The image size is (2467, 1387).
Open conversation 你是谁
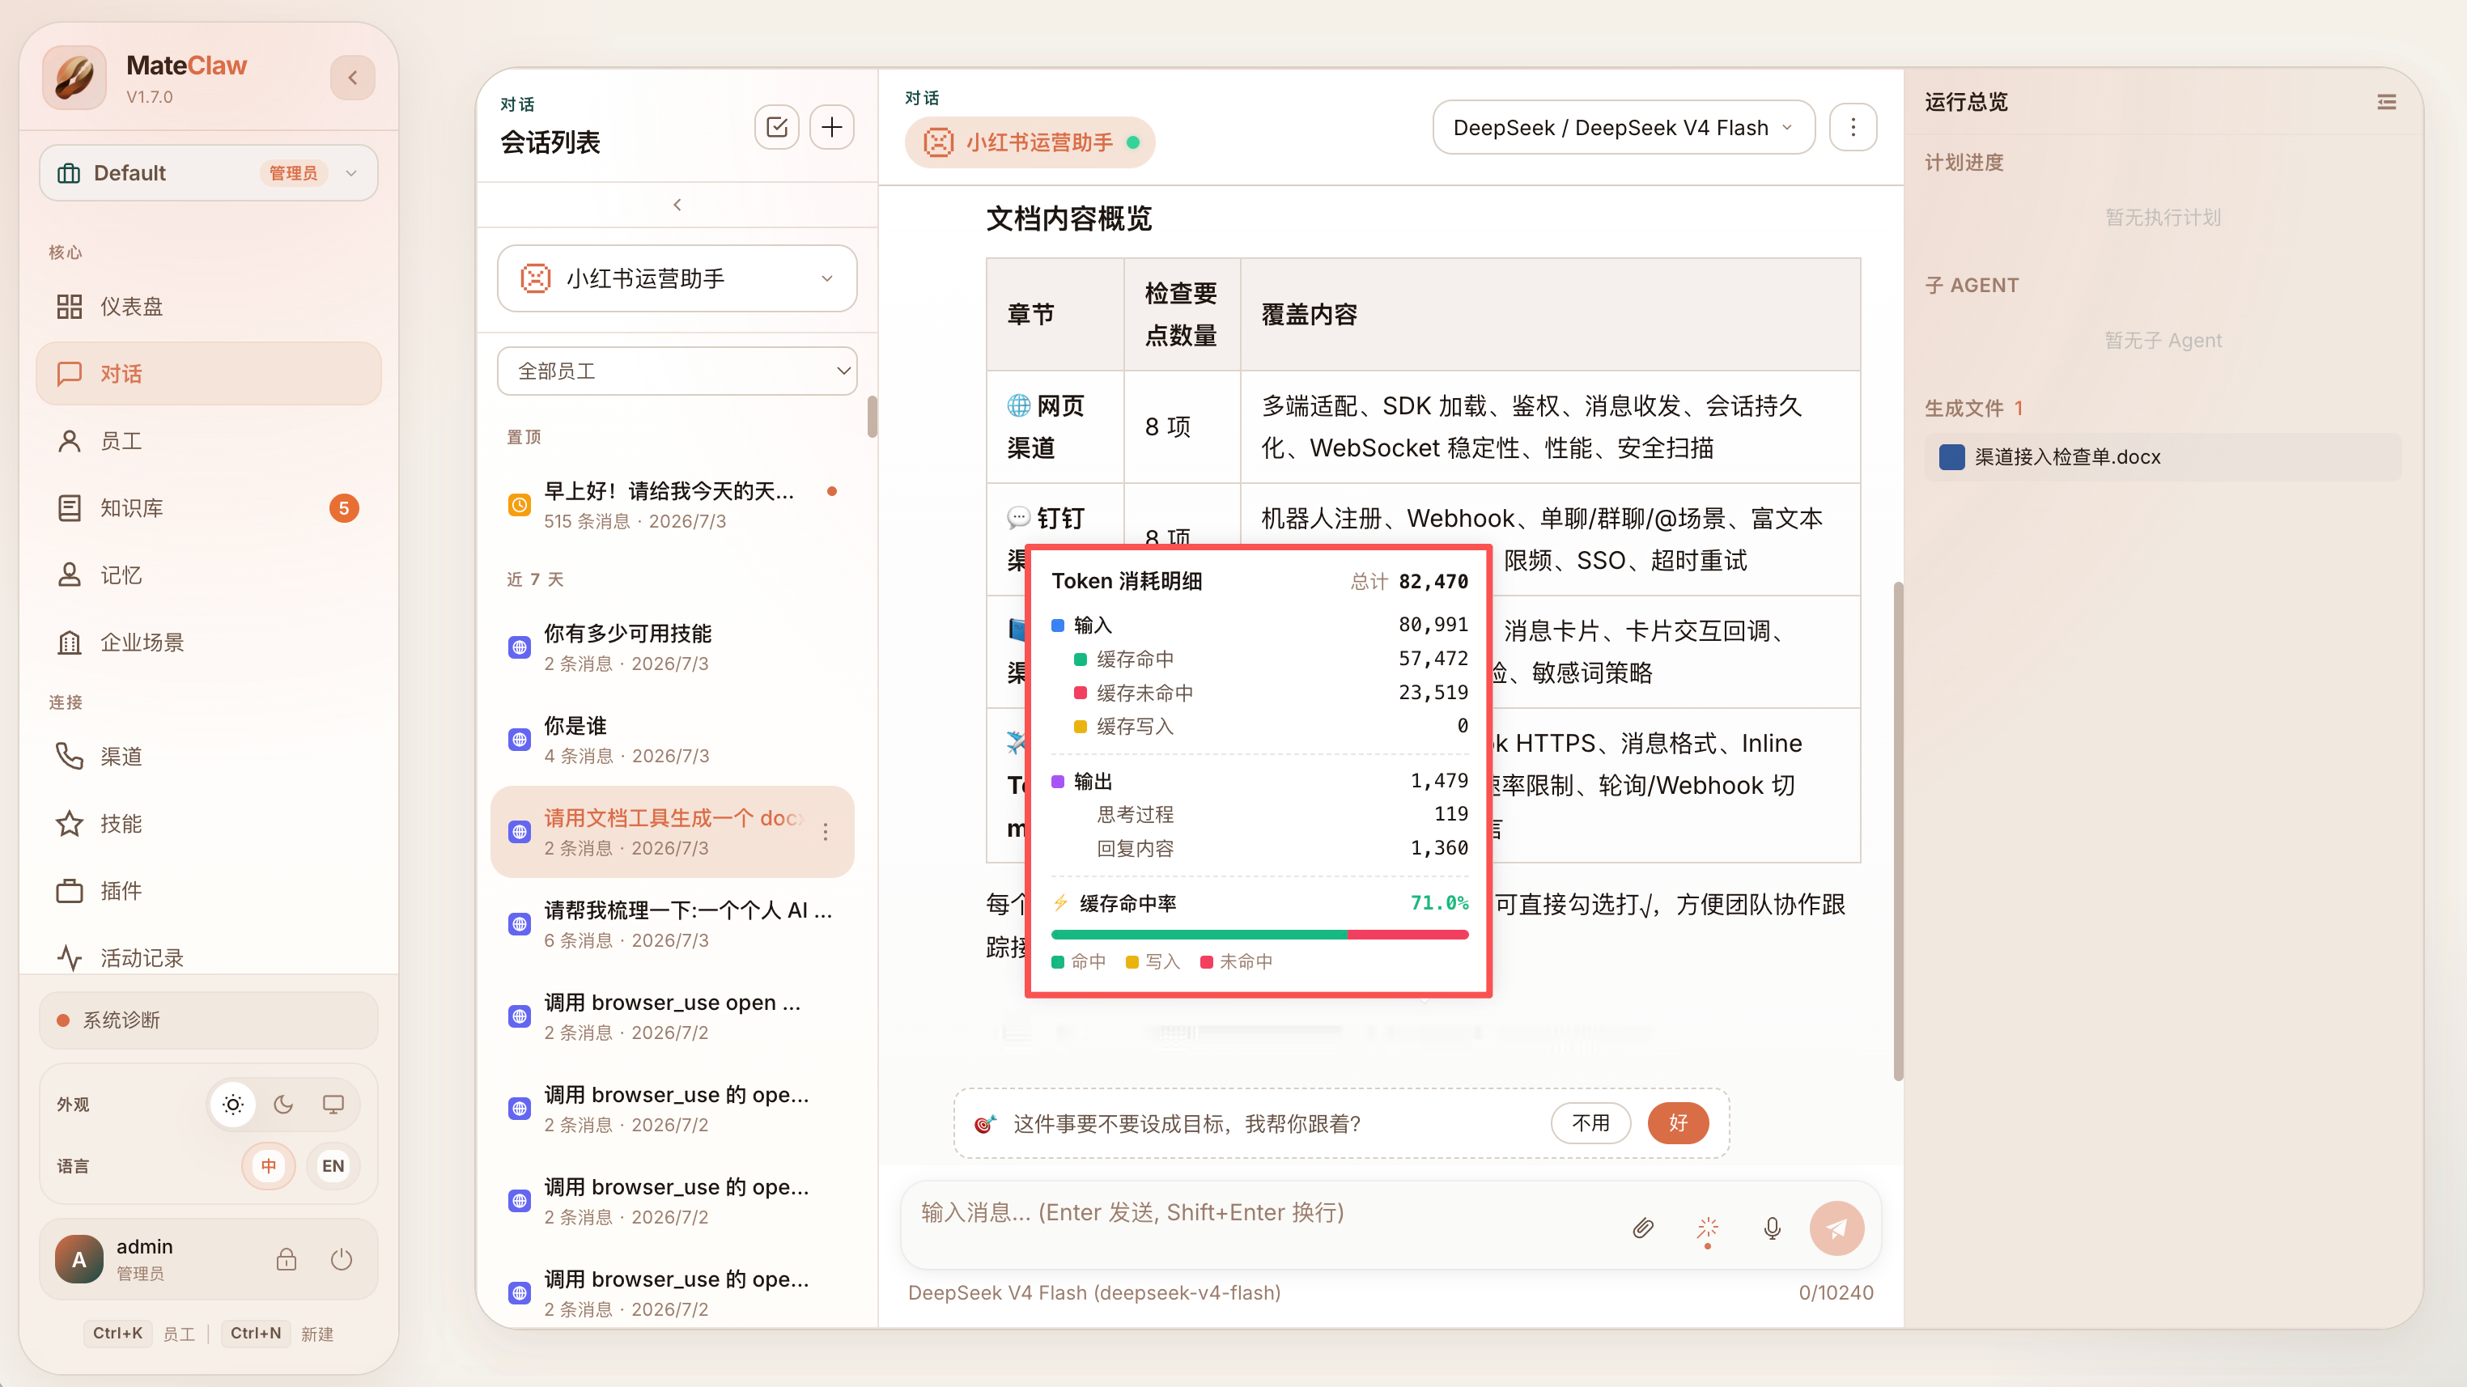click(671, 740)
